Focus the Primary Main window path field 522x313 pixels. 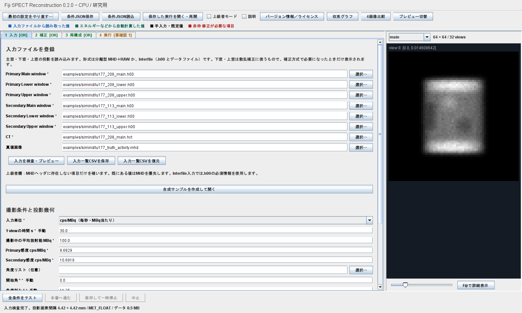(x=205, y=74)
